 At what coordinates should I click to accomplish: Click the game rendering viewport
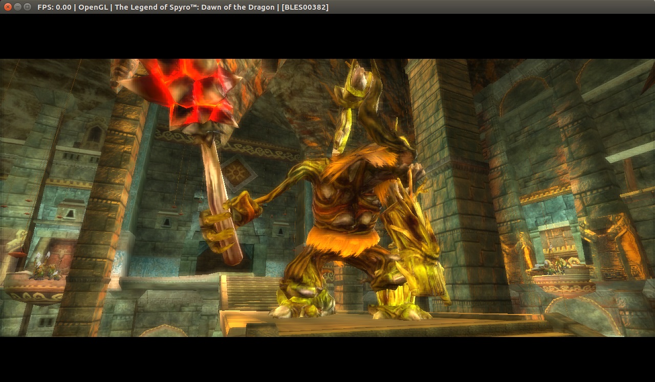pos(327,198)
